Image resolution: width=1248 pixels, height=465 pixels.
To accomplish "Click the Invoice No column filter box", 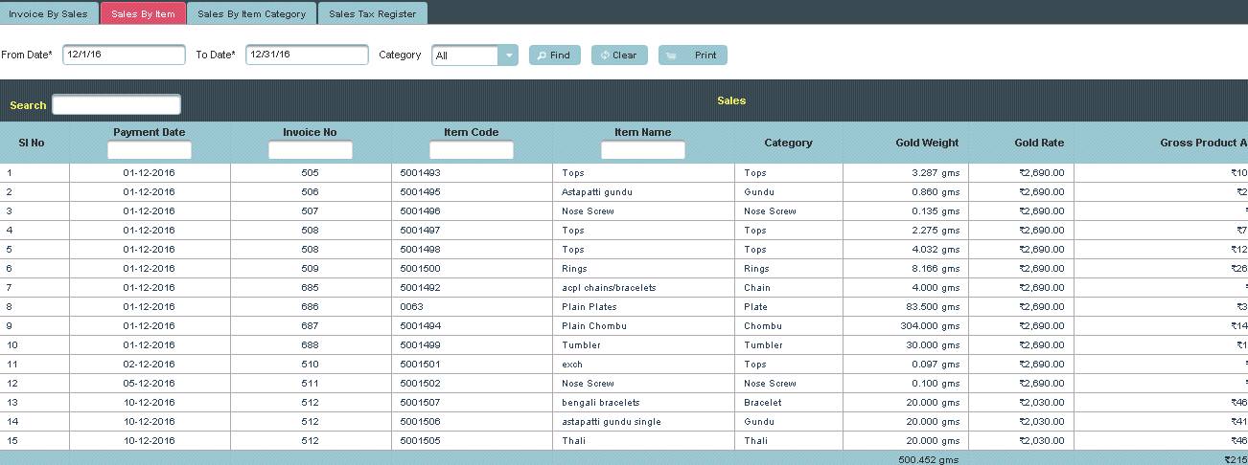I will tap(310, 150).
